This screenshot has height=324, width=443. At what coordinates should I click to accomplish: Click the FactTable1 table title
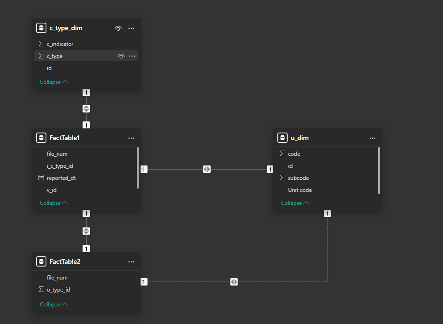64,138
